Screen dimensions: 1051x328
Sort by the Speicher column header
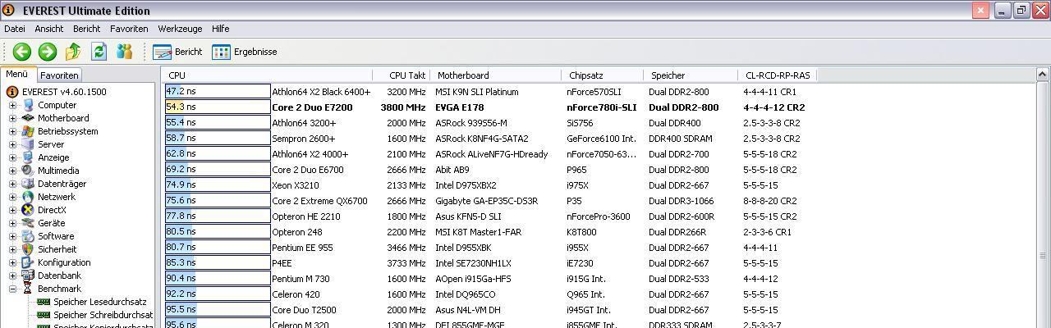pyautogui.click(x=690, y=75)
